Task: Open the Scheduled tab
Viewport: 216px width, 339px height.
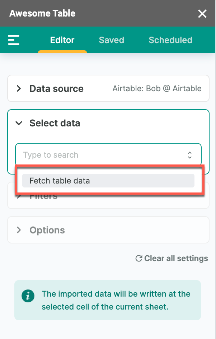Action: point(170,40)
